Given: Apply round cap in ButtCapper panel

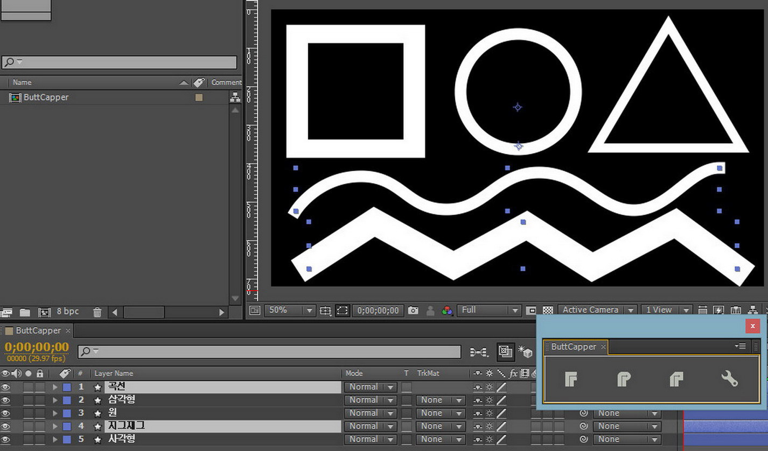Looking at the screenshot, I should tap(624, 379).
